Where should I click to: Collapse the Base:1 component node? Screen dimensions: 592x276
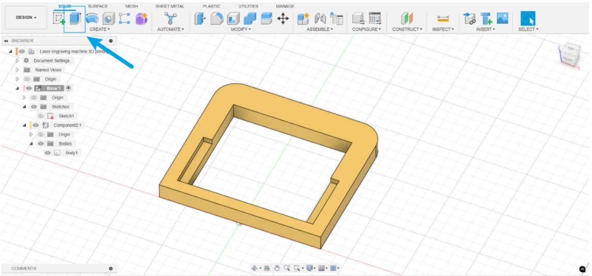pyautogui.click(x=18, y=88)
